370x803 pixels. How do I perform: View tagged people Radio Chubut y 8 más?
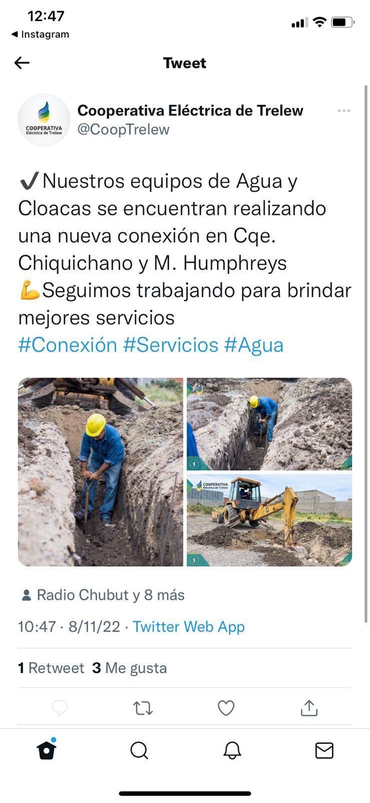click(x=103, y=595)
